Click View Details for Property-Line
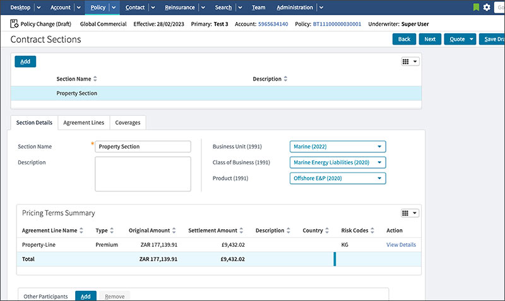This screenshot has height=301, width=505. 401,245
